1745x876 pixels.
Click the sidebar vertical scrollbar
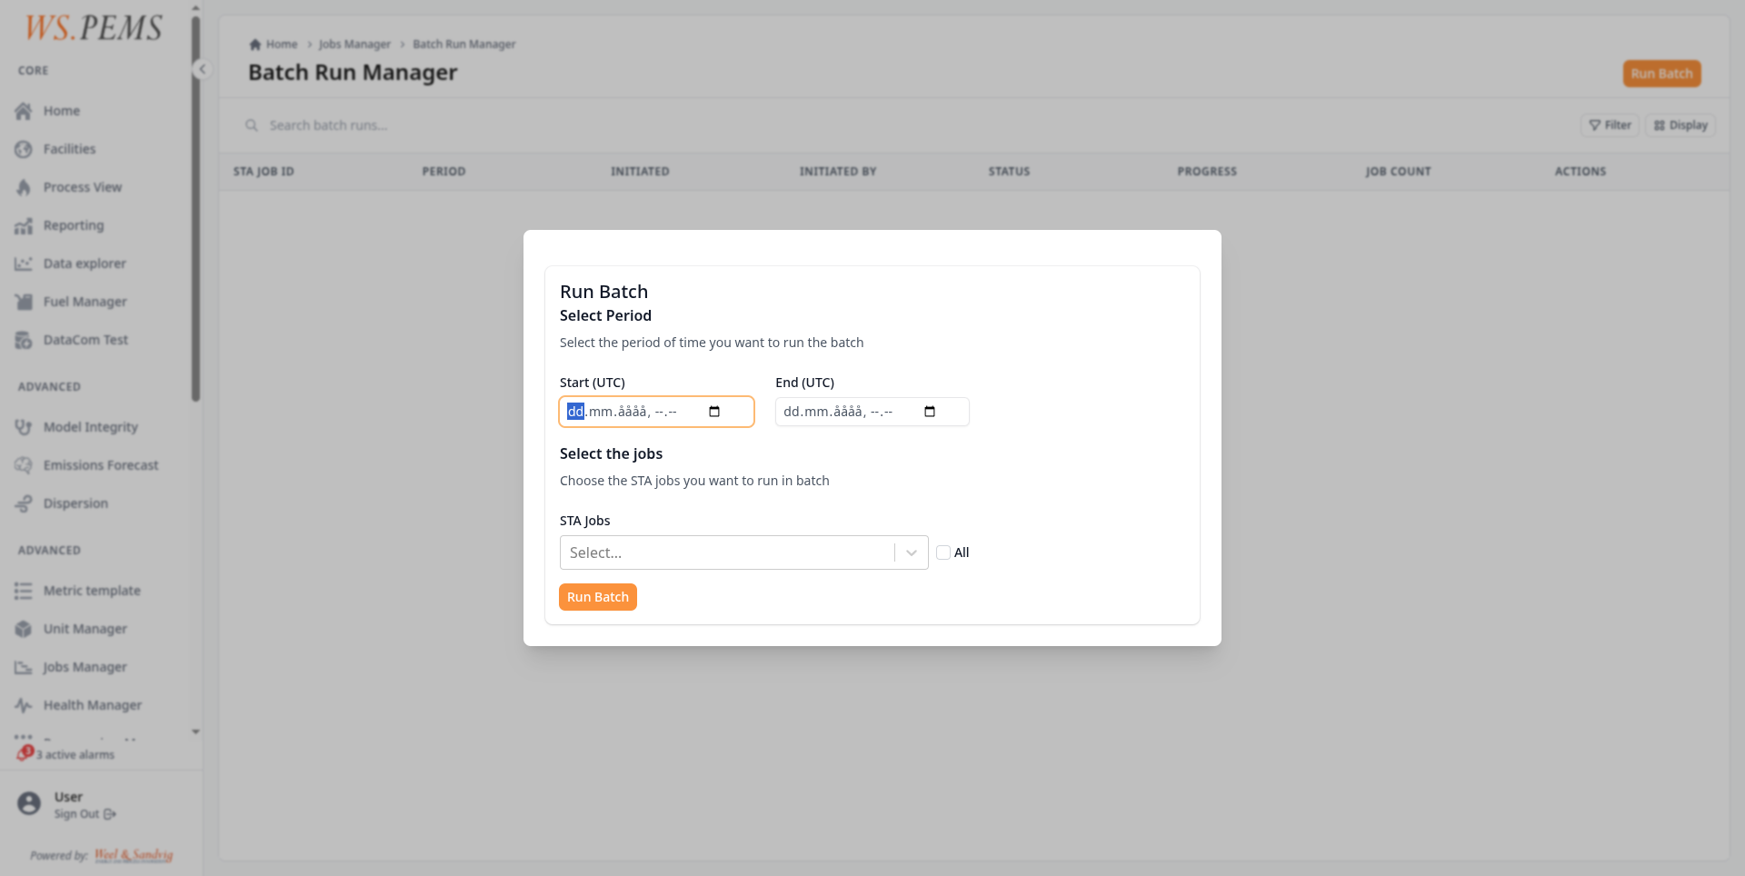(195, 208)
